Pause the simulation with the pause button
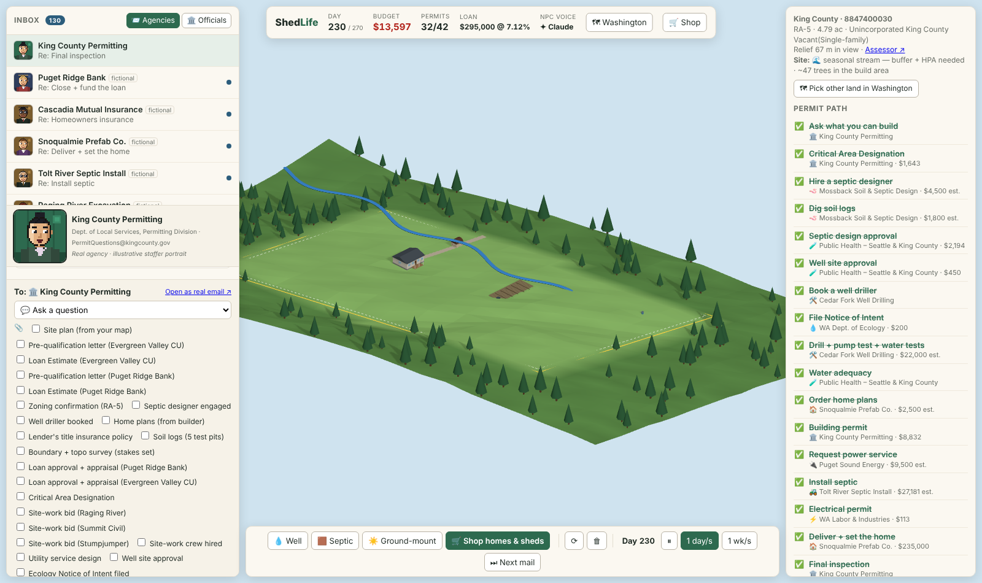This screenshot has height=583, width=982. point(669,541)
